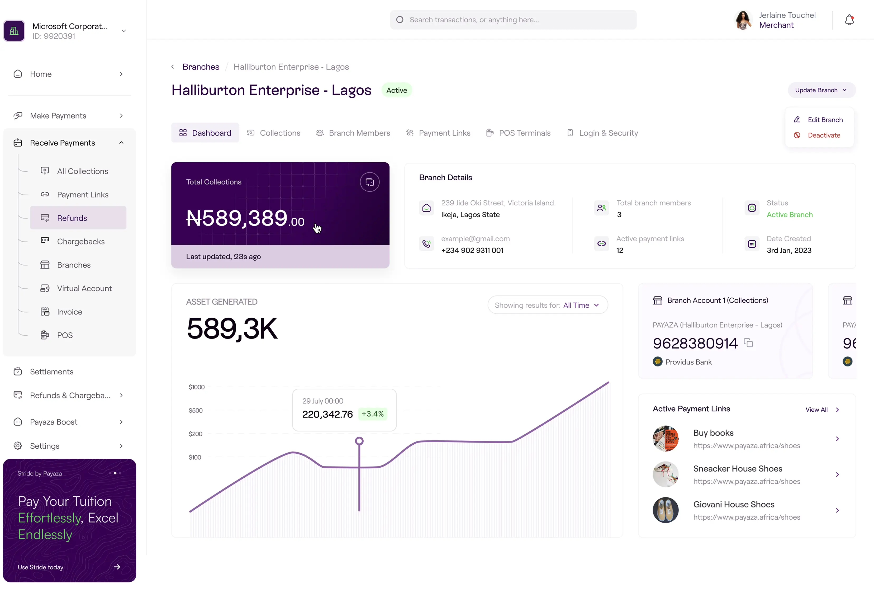Click the Settings gear icon

point(18,446)
